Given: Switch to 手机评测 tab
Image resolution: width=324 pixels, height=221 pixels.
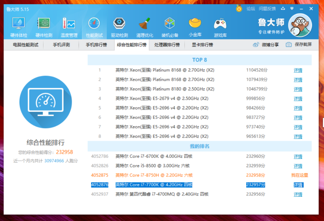Looking at the screenshot, I should click(61, 45).
